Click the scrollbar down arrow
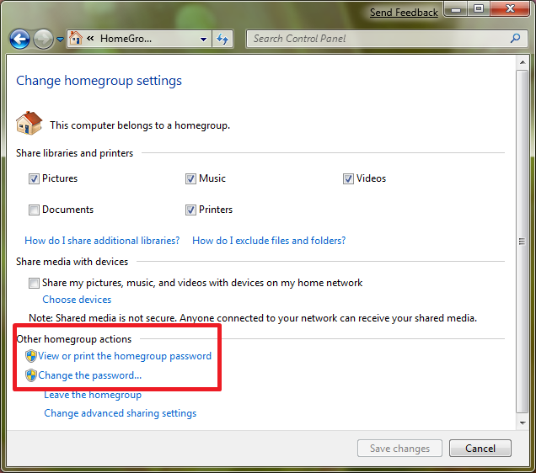 tap(523, 423)
